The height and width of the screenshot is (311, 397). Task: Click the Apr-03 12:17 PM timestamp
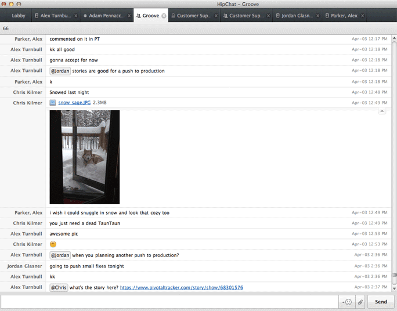(x=369, y=39)
